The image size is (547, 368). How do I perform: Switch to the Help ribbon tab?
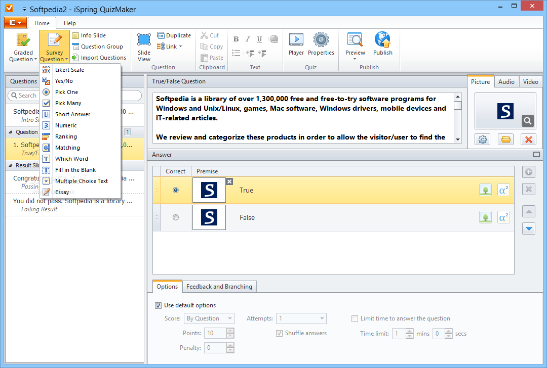pos(70,23)
